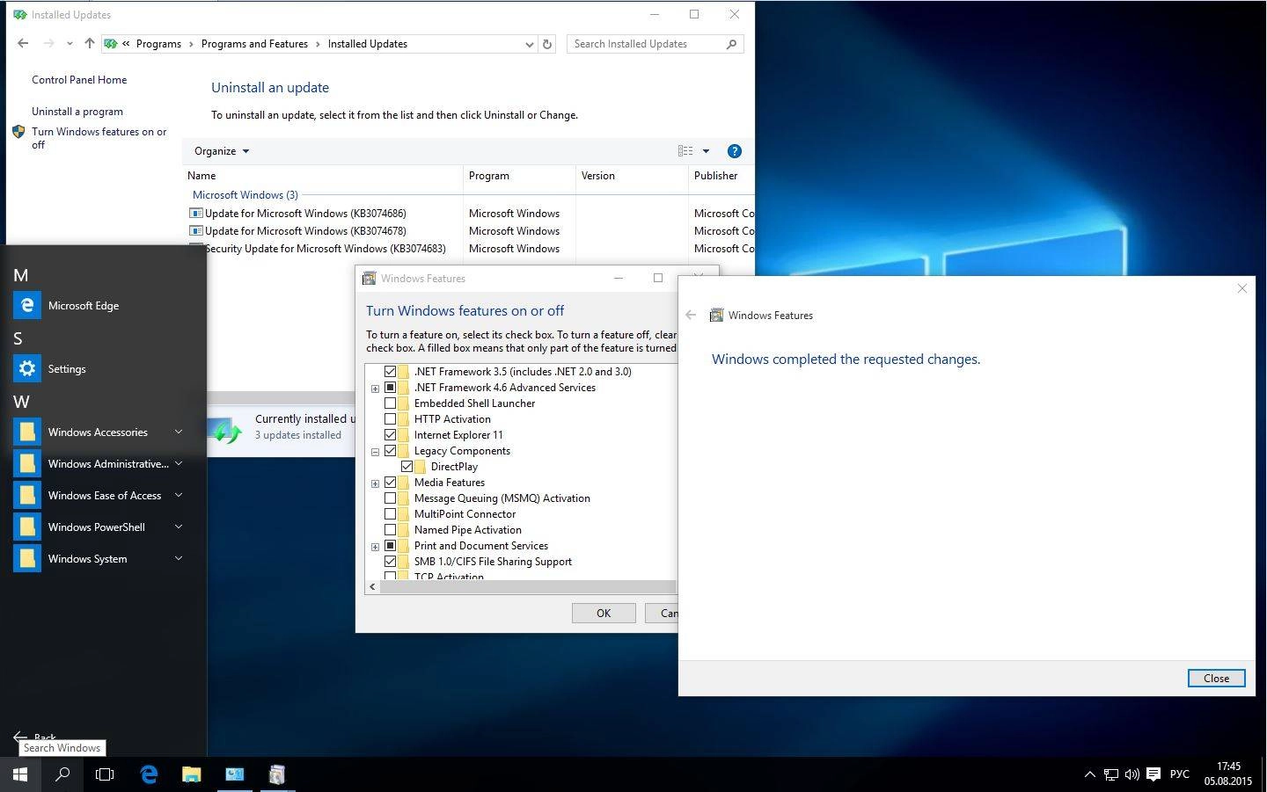Launch Edge from the taskbar

tap(149, 774)
